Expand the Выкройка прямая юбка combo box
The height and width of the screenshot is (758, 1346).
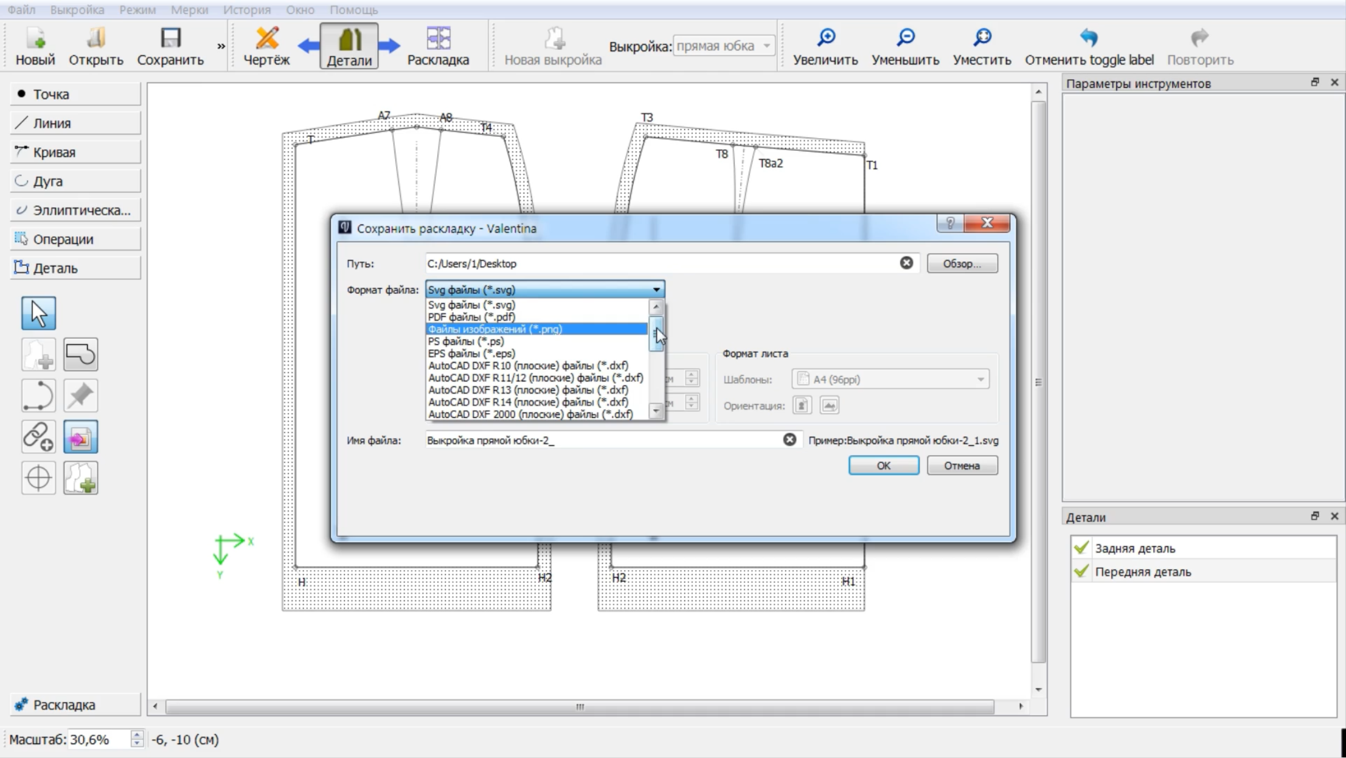[x=724, y=46]
